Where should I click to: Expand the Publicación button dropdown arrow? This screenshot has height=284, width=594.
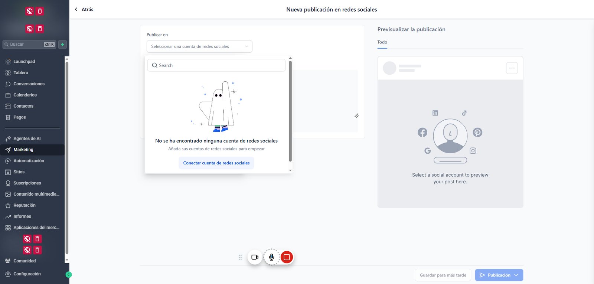[x=516, y=275]
